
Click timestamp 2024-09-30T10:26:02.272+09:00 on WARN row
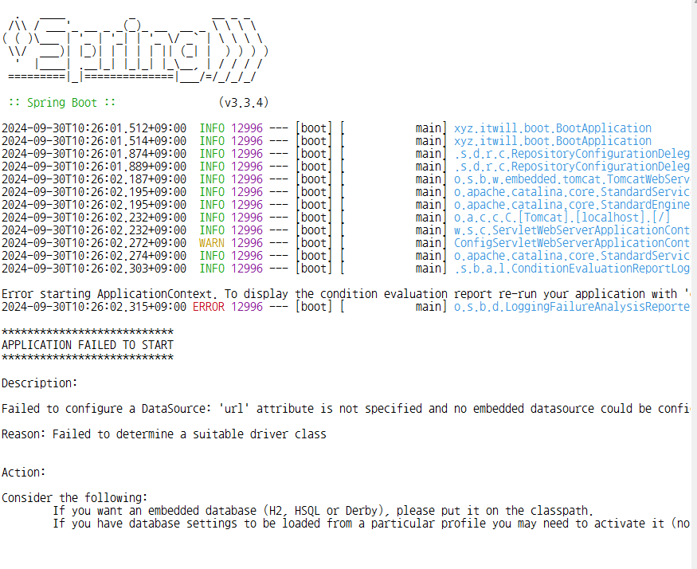coord(94,243)
